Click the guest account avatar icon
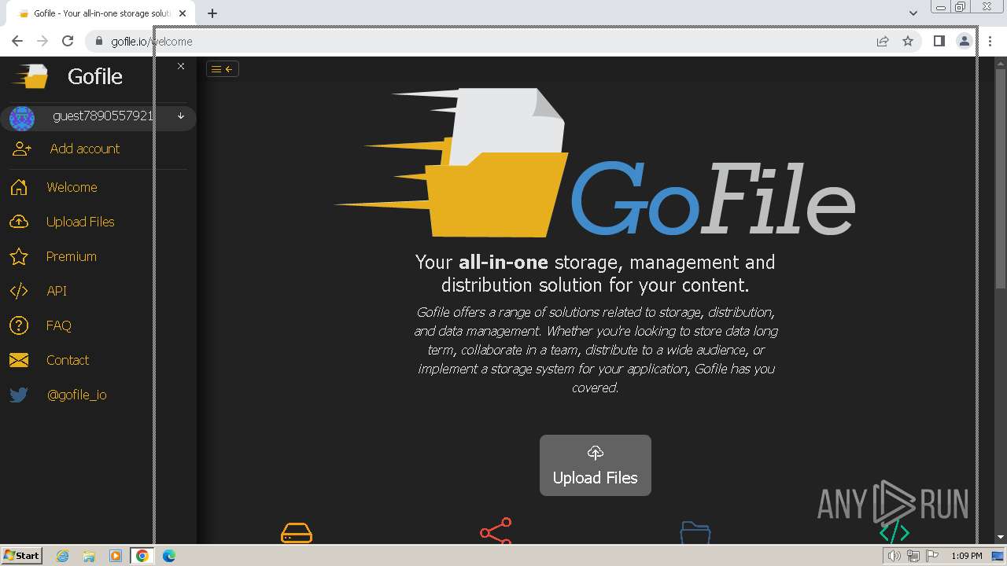 21,118
